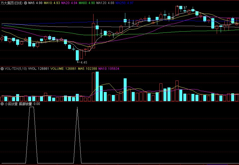Click the volume MA10: 105634 label
Viewport: 239px width, 165px height.
tap(109, 69)
